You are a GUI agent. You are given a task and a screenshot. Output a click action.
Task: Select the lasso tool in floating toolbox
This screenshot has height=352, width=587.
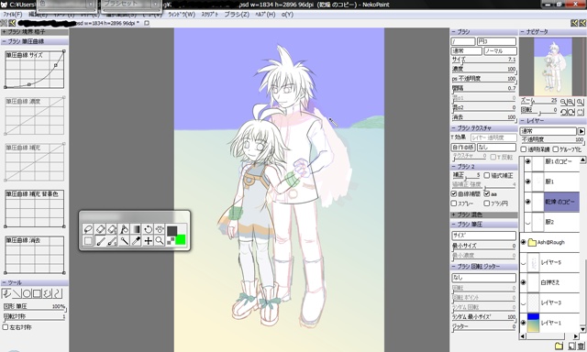click(x=88, y=229)
